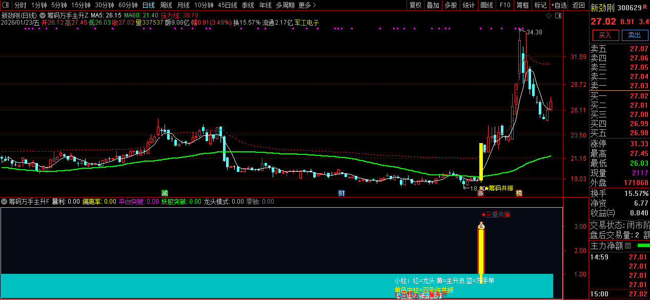
Task: Open the F10 company info
Action: click(x=505, y=5)
